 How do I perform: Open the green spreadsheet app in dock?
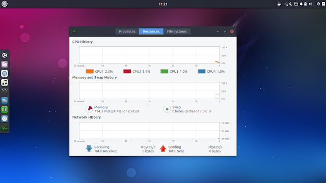pos(5,110)
